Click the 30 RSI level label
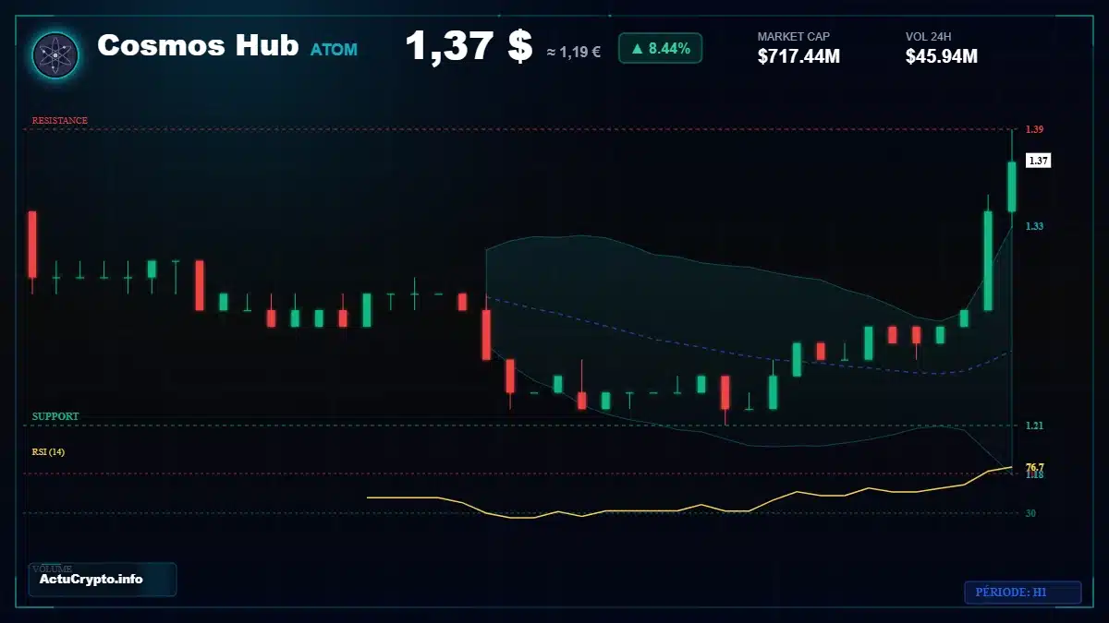This screenshot has height=623, width=1109. [1030, 513]
